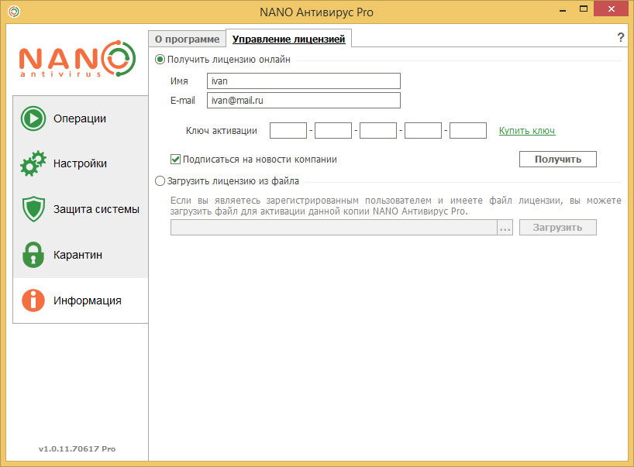Viewport: 634px width, 467px height.
Task: Click the Settings gears icon
Action: pos(33,163)
